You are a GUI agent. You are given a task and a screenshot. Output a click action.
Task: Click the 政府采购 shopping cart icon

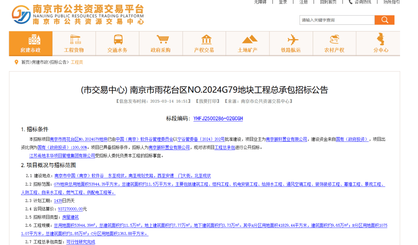point(162,39)
